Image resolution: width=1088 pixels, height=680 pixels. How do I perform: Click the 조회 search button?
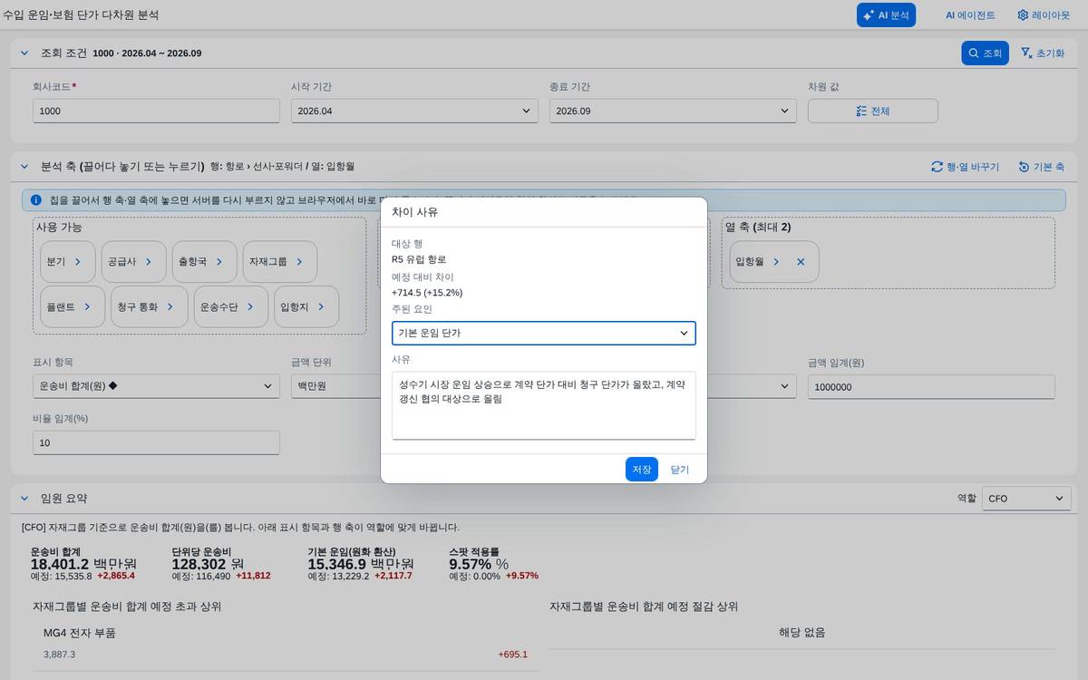[985, 53]
